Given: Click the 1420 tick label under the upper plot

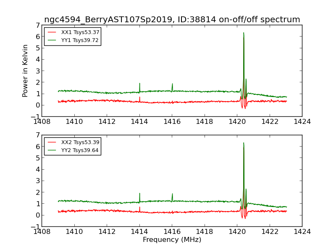Looking at the screenshot, I should coord(237,122).
